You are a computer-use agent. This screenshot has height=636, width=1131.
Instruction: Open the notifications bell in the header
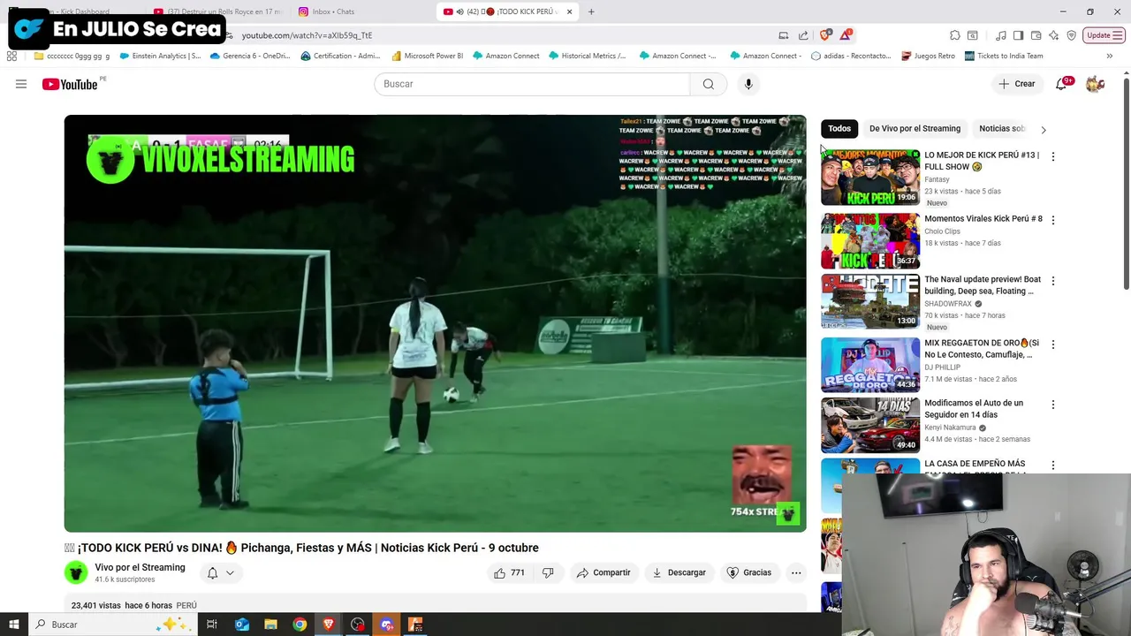tap(1061, 84)
